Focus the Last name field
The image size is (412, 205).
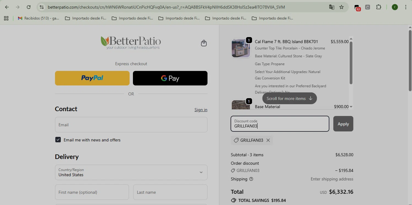tap(170, 192)
